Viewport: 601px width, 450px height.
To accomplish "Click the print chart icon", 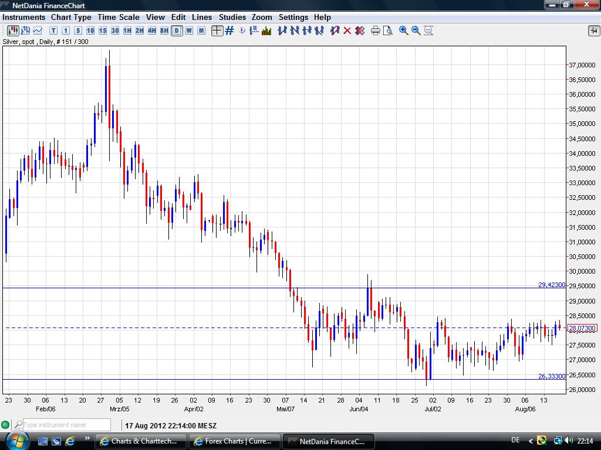I will 376,30.
